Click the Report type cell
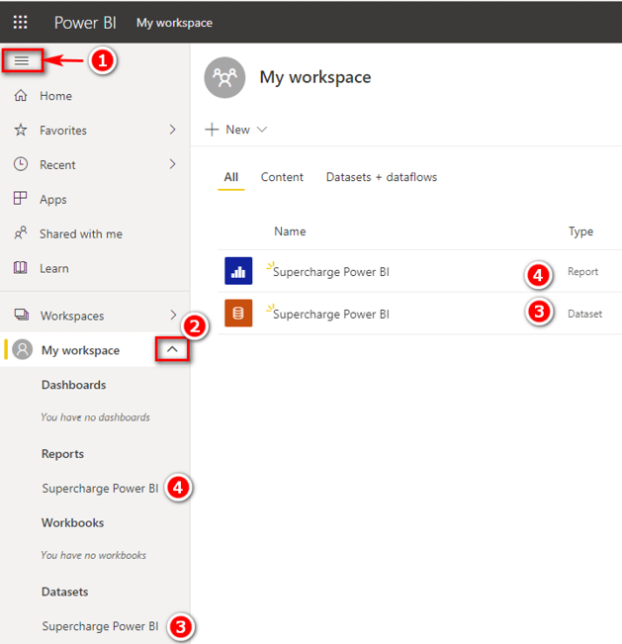The image size is (622, 644). pyautogui.click(x=582, y=271)
